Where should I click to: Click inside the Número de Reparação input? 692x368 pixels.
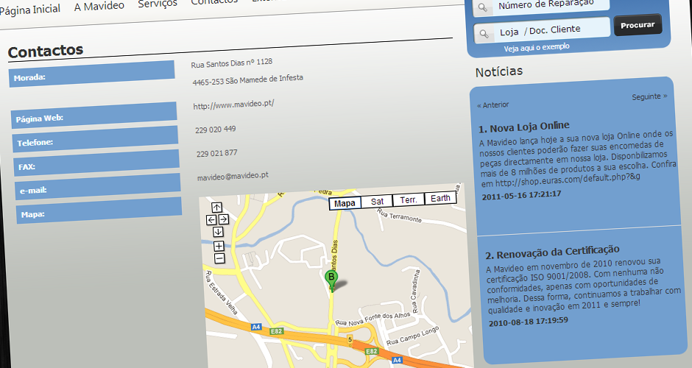[x=542, y=6]
